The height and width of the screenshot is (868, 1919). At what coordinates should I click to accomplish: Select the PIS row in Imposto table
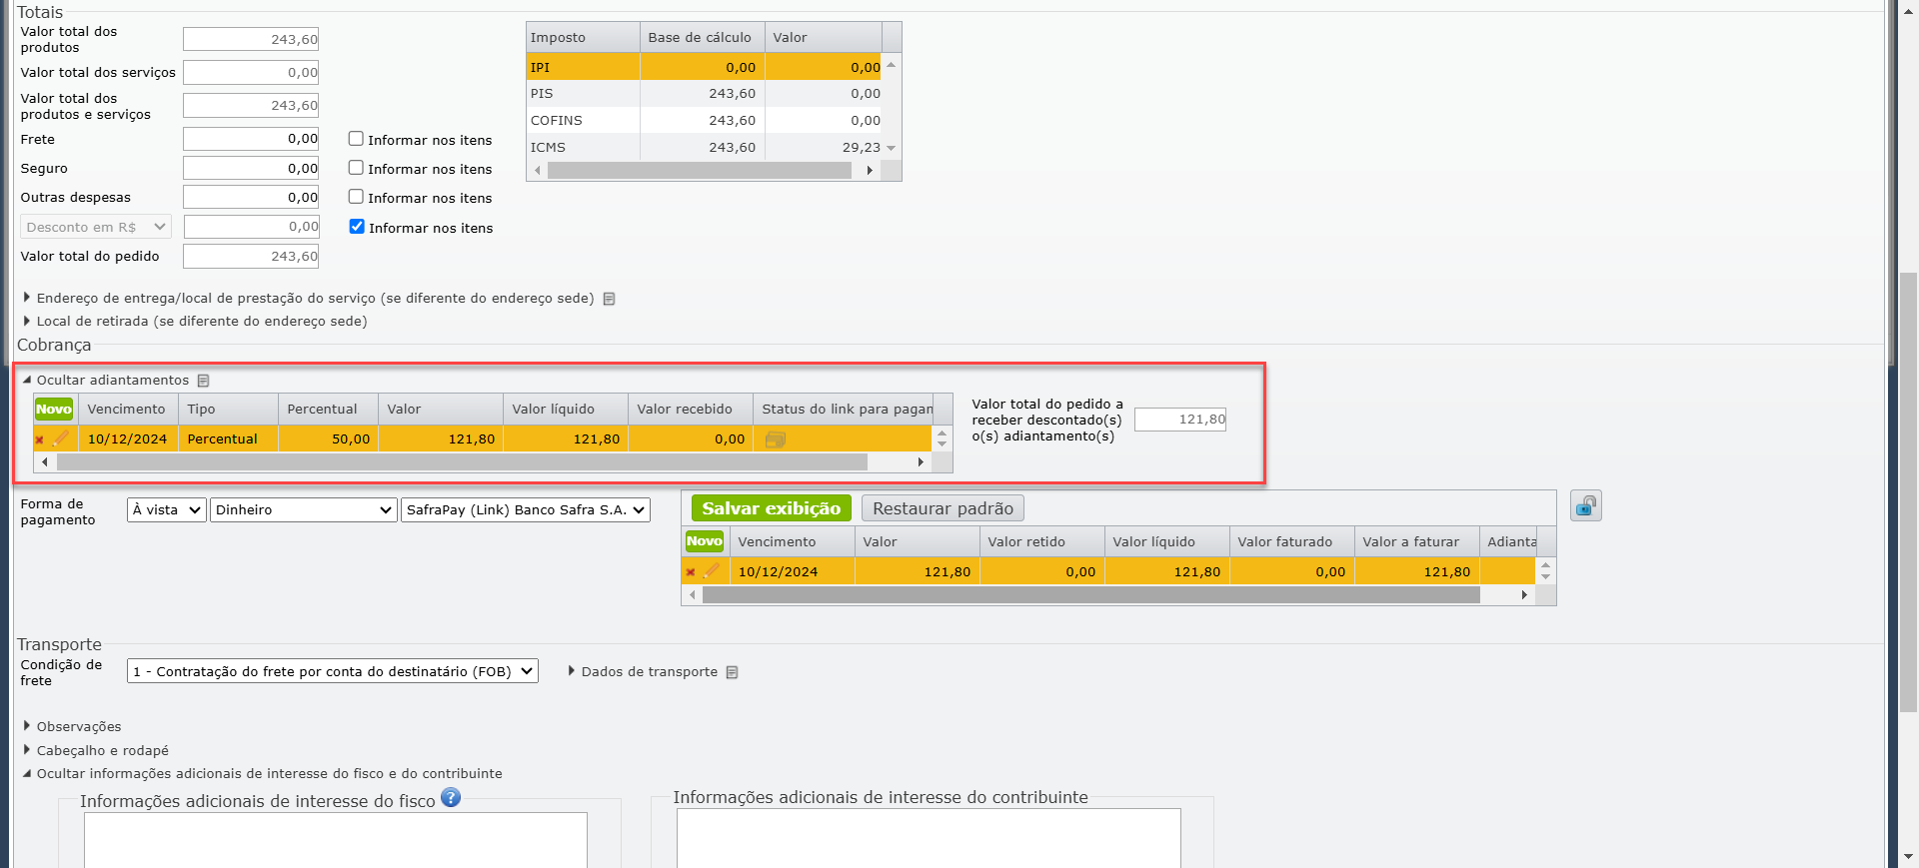click(705, 94)
